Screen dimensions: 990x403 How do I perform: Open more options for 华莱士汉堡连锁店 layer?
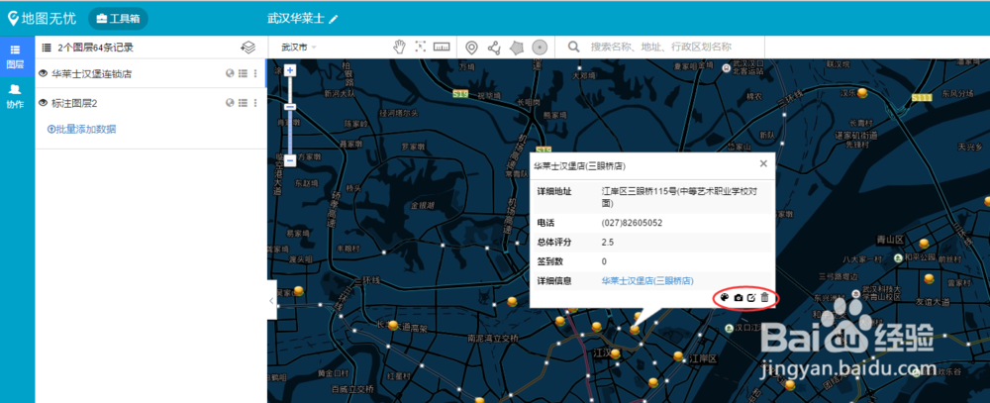tap(255, 74)
